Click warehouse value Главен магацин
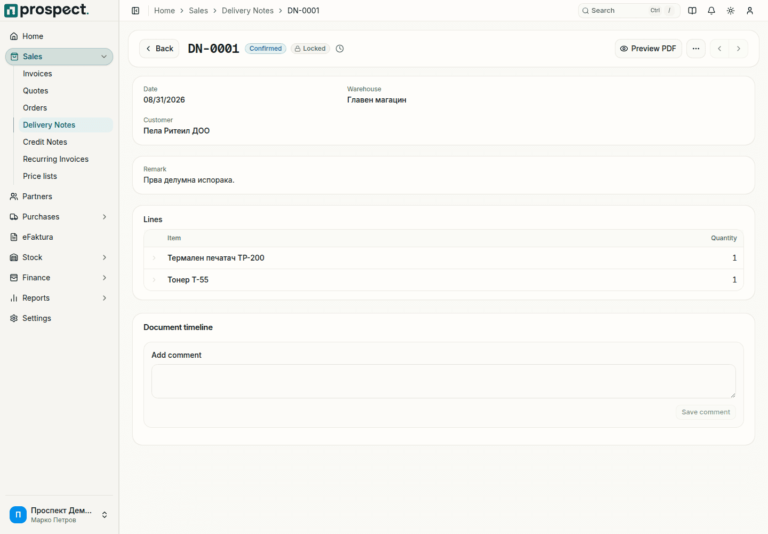This screenshot has width=768, height=534. tap(377, 100)
